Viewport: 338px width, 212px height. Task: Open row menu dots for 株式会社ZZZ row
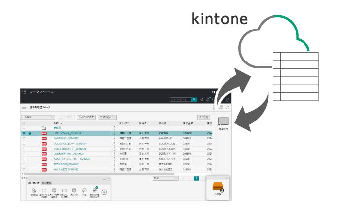[114, 169]
